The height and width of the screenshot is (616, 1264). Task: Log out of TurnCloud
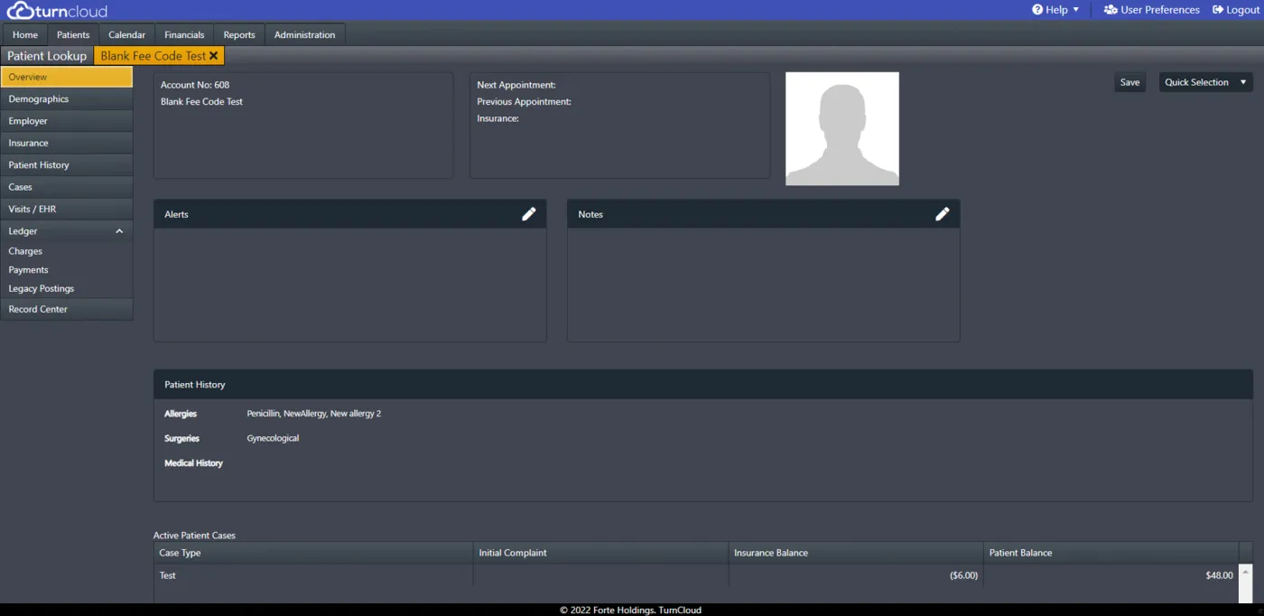pyautogui.click(x=1236, y=10)
